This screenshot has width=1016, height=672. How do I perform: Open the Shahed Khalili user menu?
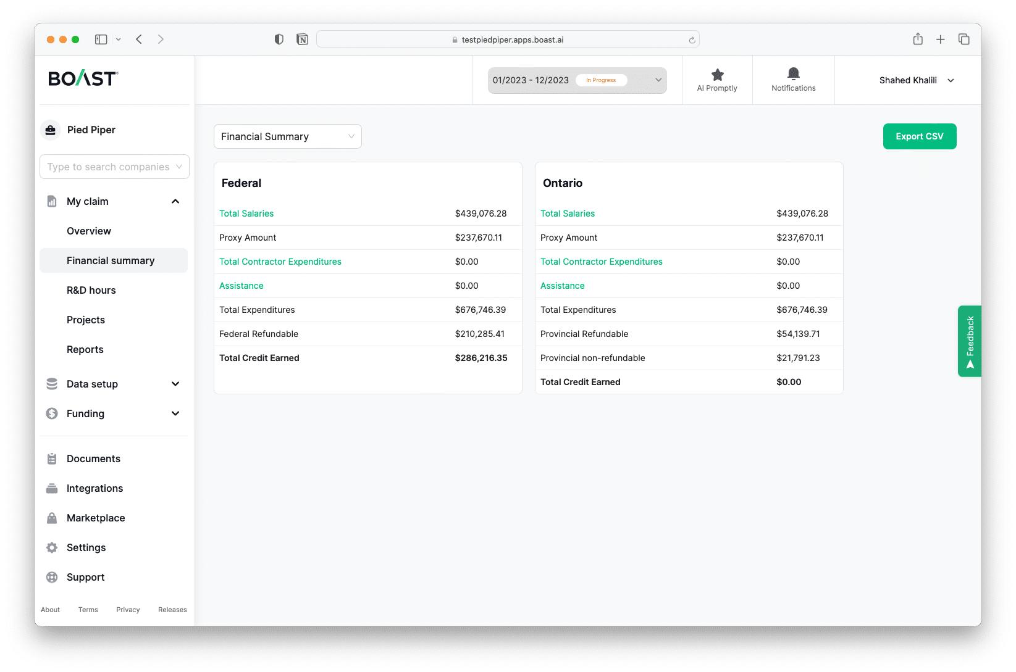point(917,80)
